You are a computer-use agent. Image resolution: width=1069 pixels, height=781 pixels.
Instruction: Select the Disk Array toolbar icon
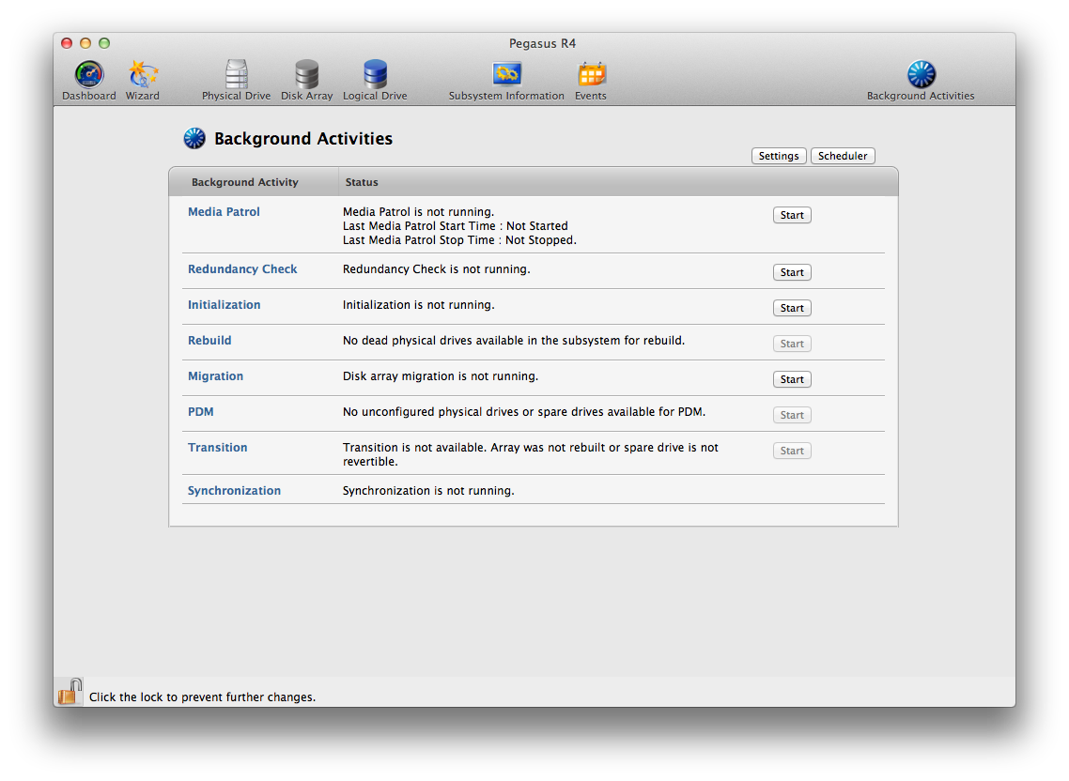(x=306, y=75)
